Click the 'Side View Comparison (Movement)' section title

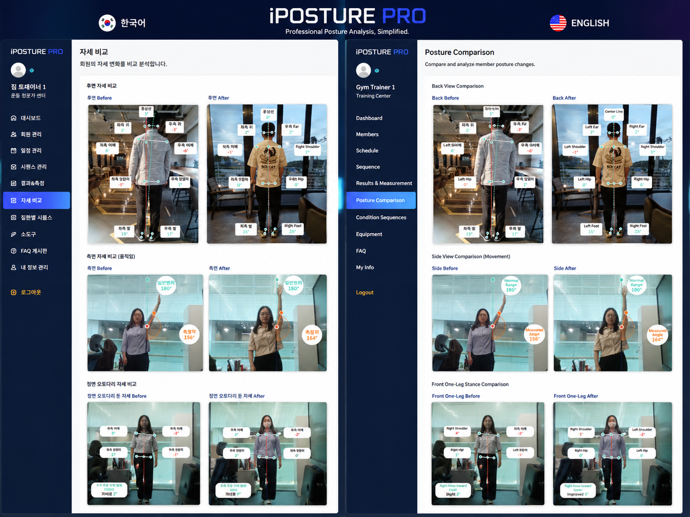coord(471,257)
